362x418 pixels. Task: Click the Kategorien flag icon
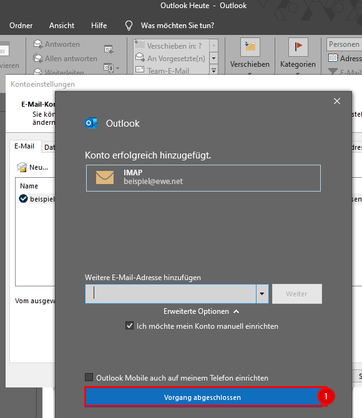click(298, 47)
